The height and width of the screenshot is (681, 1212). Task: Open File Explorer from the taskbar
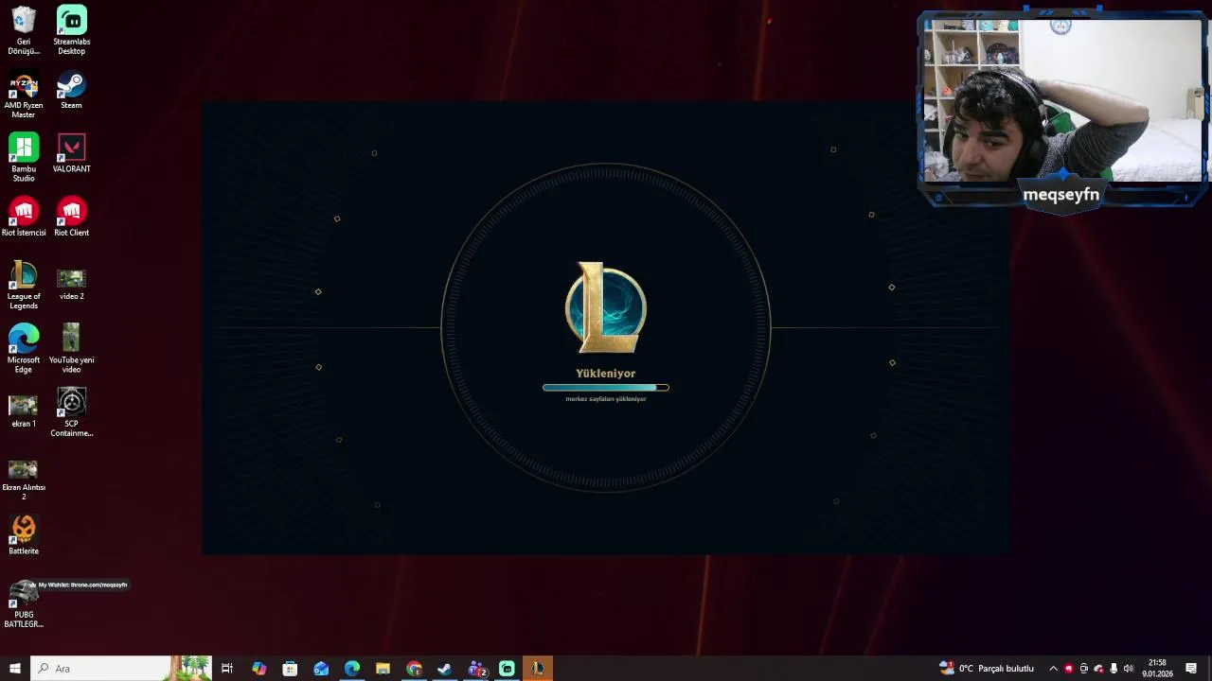pyautogui.click(x=383, y=669)
